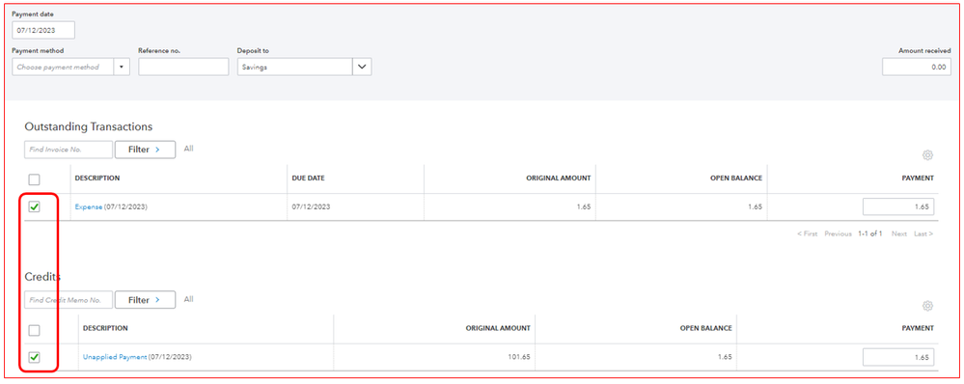
Task: Click the 101.65 original amount cell
Action: (519, 357)
